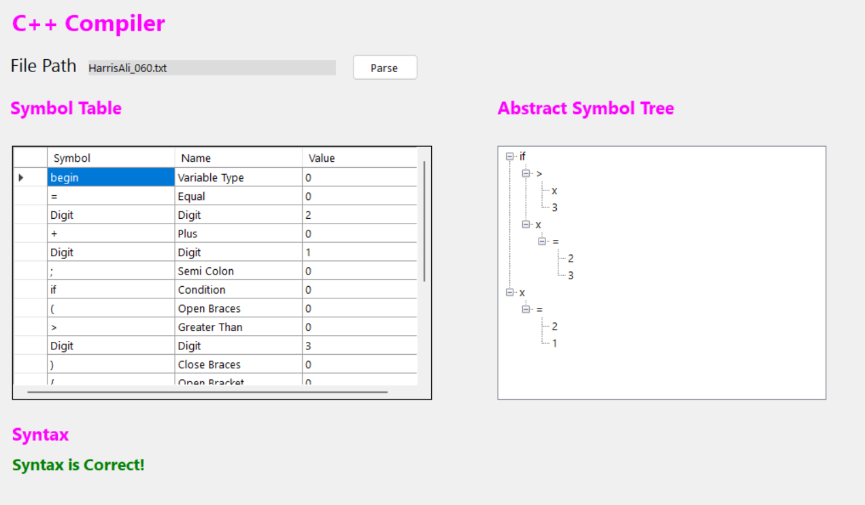Collapse the top-level 'x' node at the tree bottom
This screenshot has width=865, height=505.
tap(509, 293)
